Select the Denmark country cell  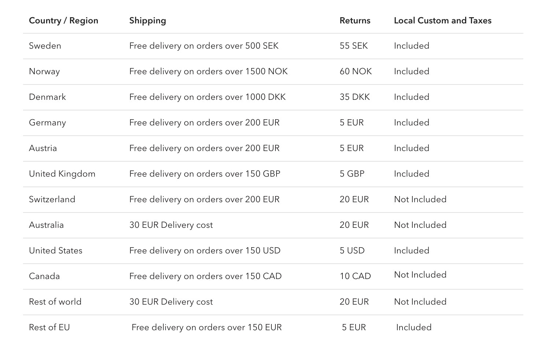(47, 97)
